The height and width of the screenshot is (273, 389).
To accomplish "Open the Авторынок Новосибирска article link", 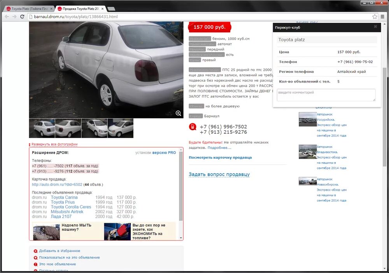I will [x=331, y=190].
